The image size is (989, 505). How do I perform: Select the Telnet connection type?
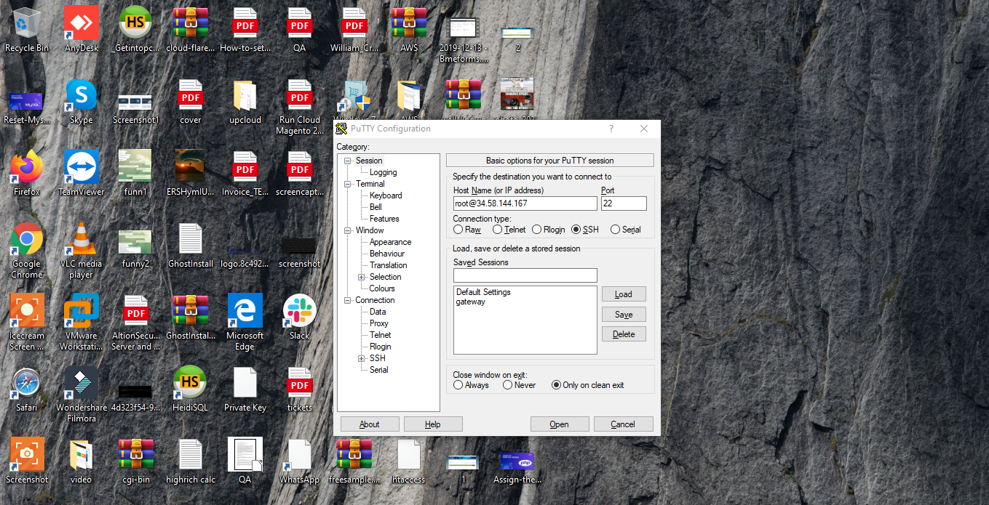point(498,230)
